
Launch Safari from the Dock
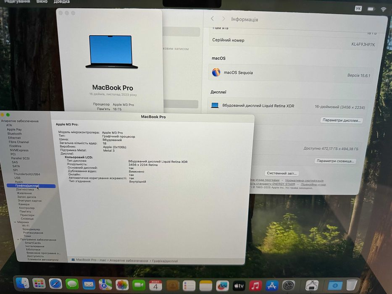point(55,284)
